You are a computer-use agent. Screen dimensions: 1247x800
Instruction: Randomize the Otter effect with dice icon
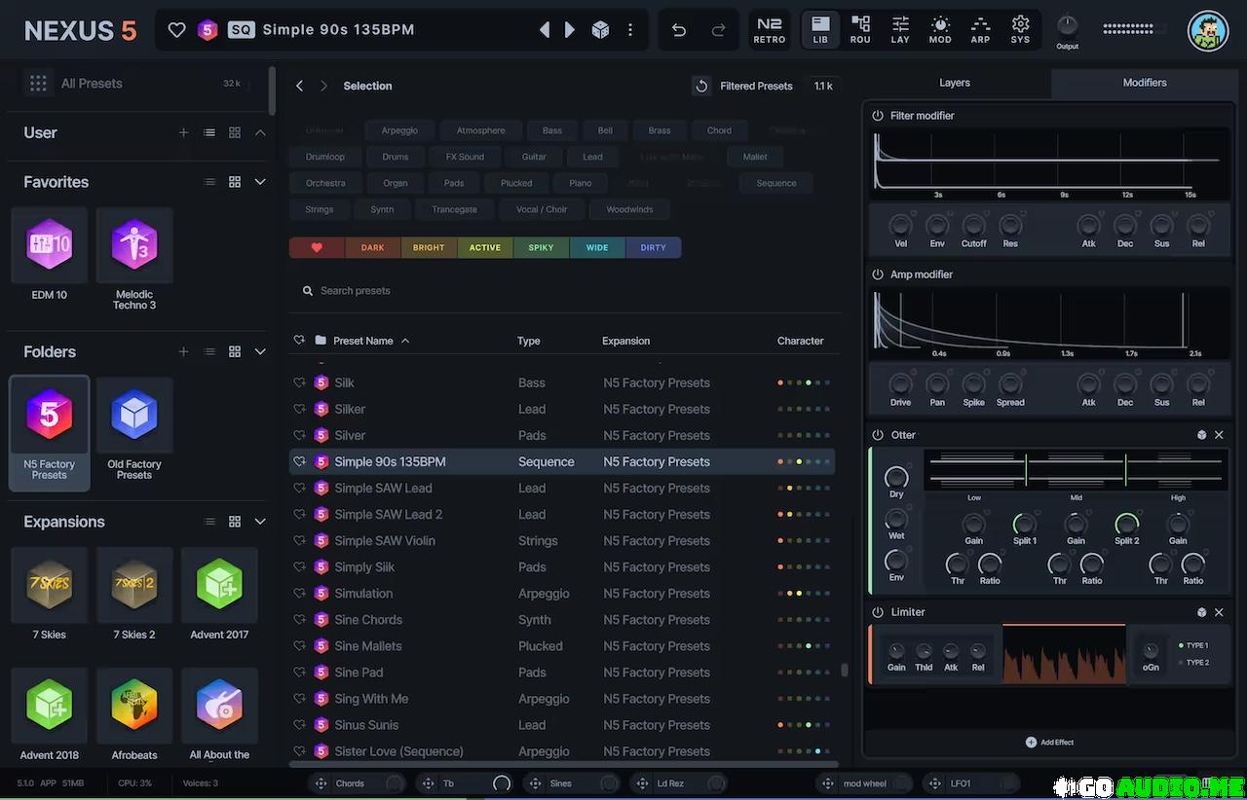tap(1201, 435)
